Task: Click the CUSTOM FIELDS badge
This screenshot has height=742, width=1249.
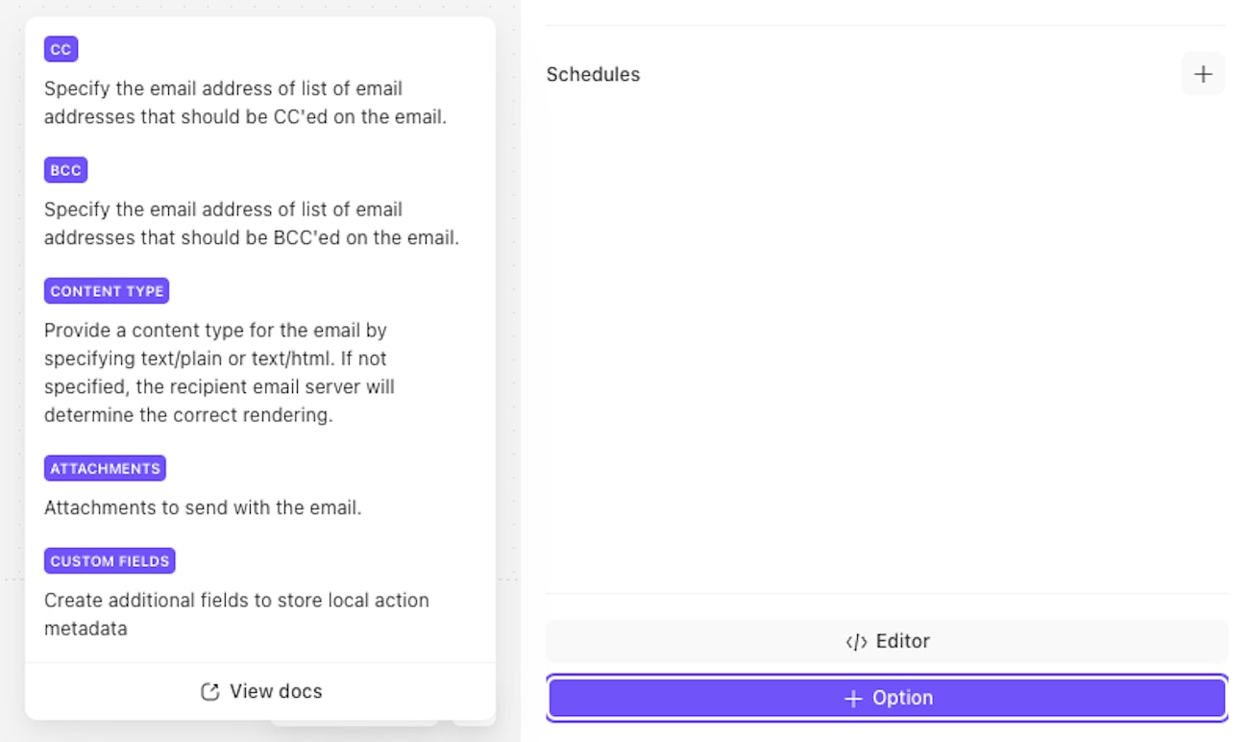Action: [x=110, y=561]
